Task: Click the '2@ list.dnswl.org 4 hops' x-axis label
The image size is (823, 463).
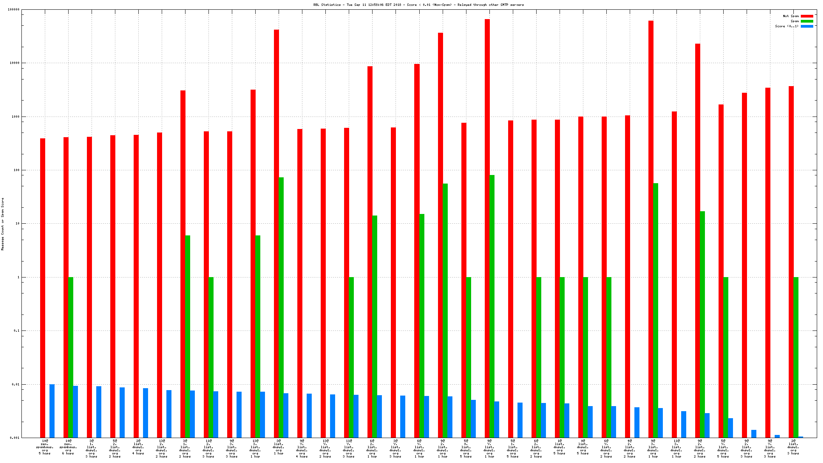Action: [138, 447]
